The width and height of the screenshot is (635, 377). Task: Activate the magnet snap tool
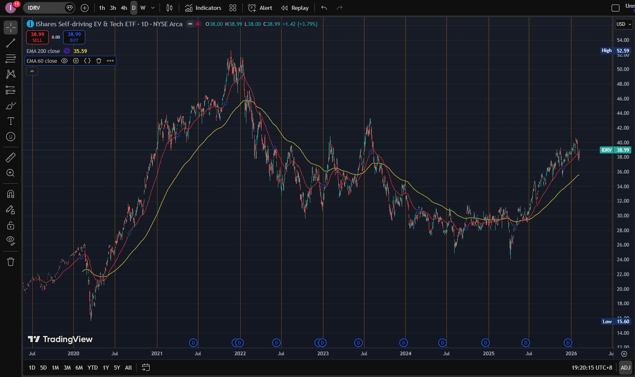(x=11, y=194)
